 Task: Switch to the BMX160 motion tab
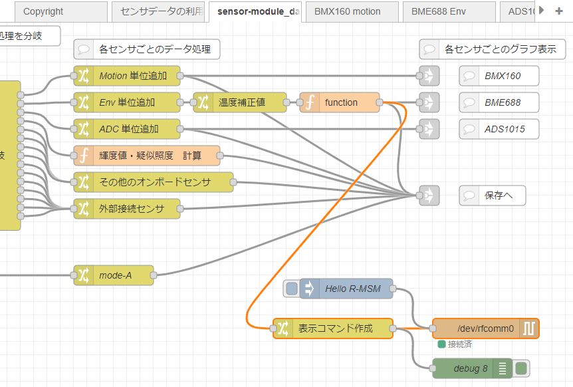click(347, 11)
